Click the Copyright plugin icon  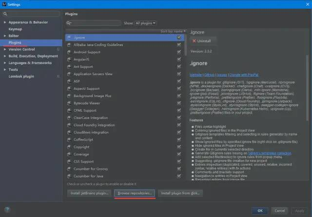pyautogui.click(x=69, y=147)
